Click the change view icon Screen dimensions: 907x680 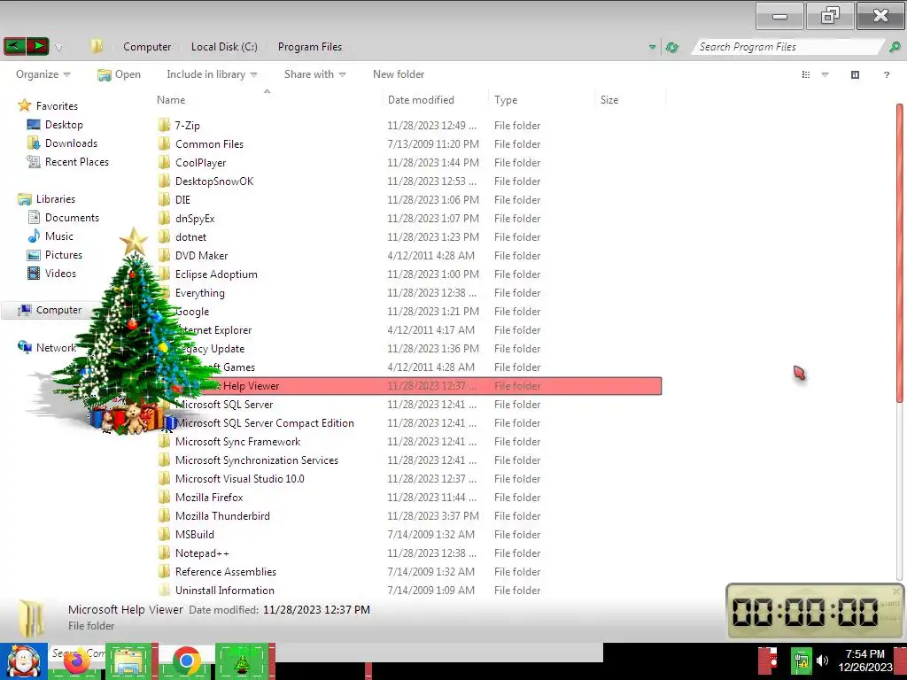[x=806, y=74]
